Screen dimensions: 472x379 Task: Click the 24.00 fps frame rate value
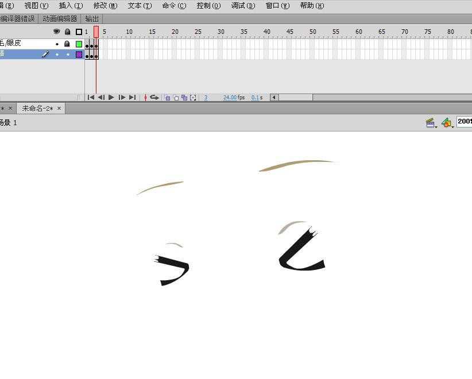pos(230,98)
